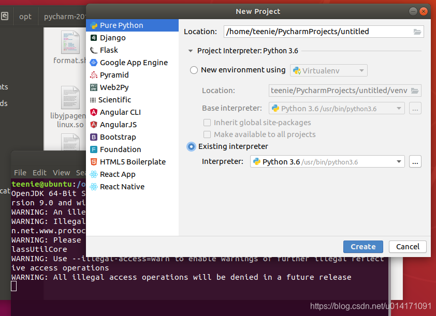Choose the Pyramid project icon

[x=94, y=75]
